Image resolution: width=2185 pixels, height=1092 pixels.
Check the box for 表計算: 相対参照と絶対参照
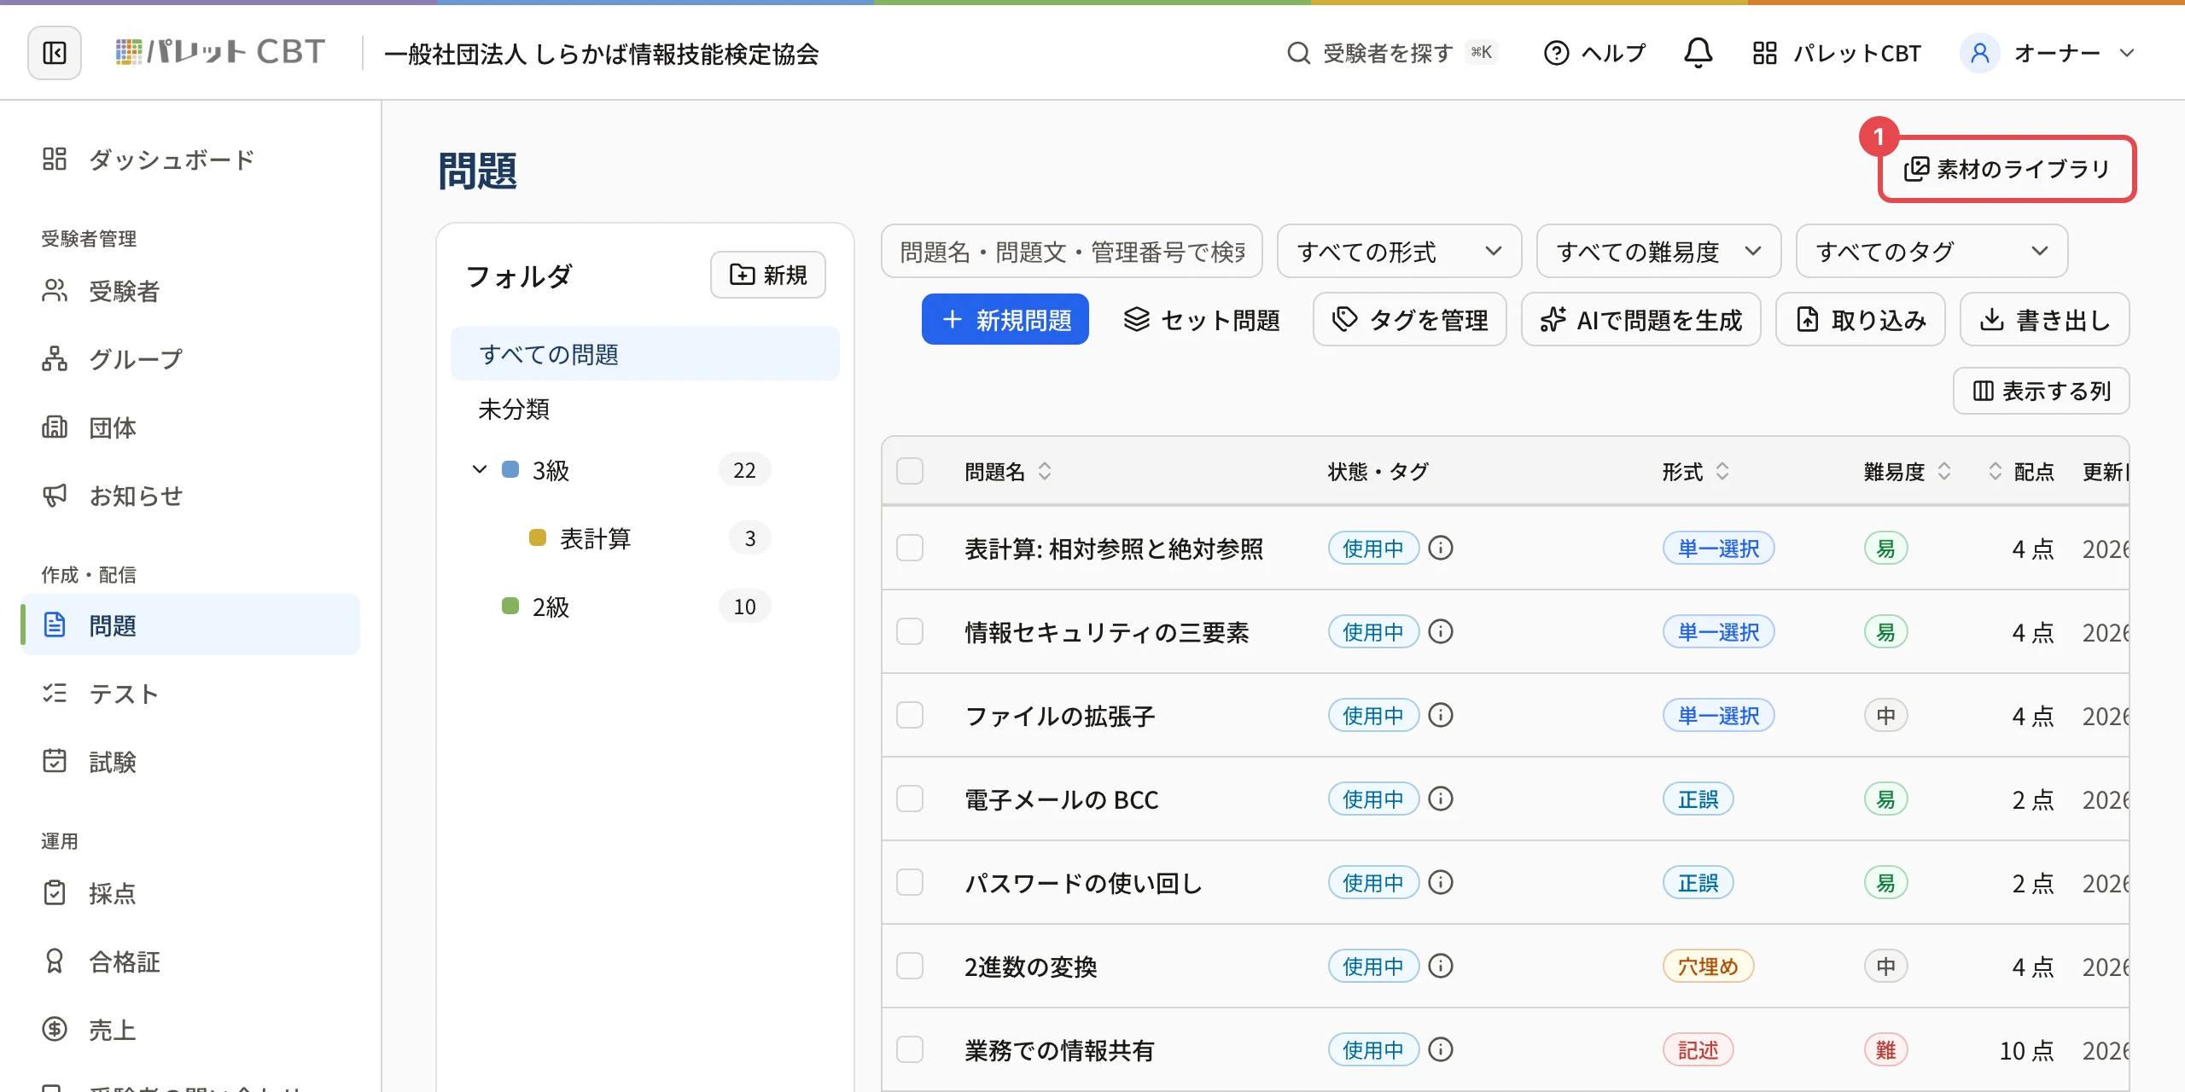click(910, 548)
